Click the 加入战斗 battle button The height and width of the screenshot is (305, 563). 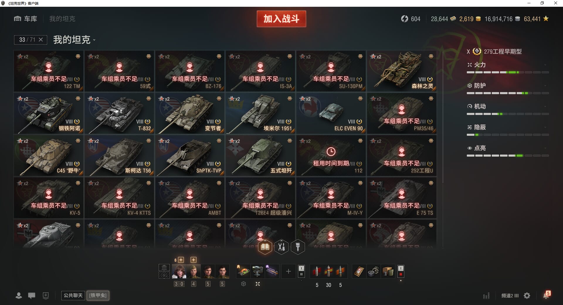[x=281, y=19]
